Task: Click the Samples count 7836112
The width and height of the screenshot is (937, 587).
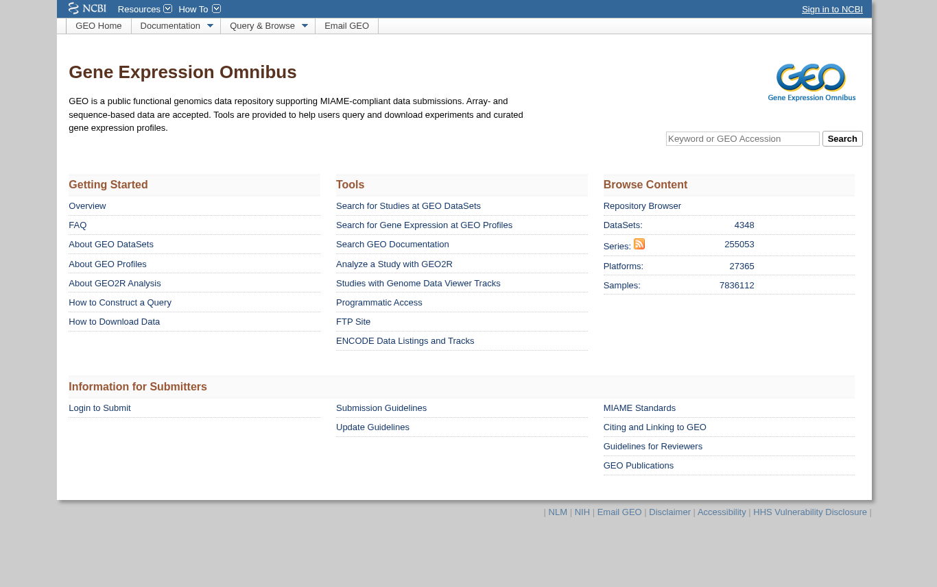Action: [x=737, y=286]
